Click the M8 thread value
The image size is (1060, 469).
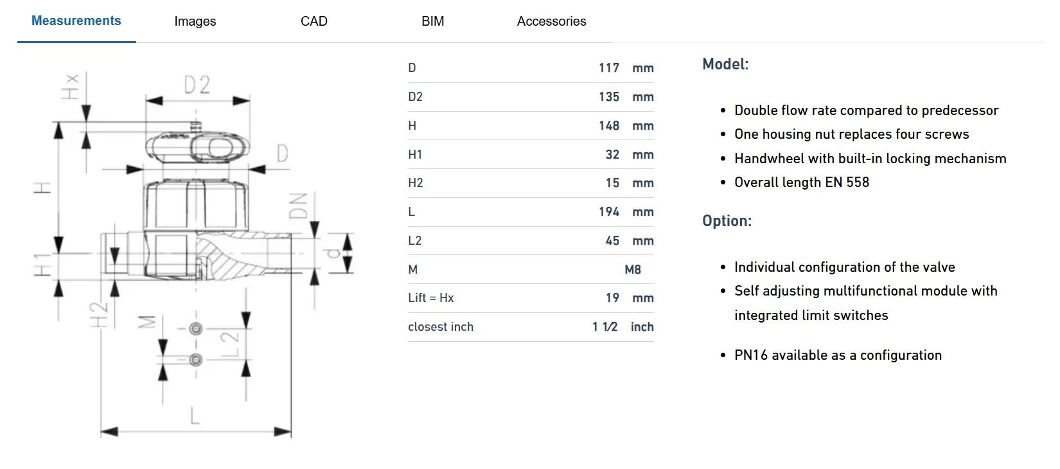633,270
